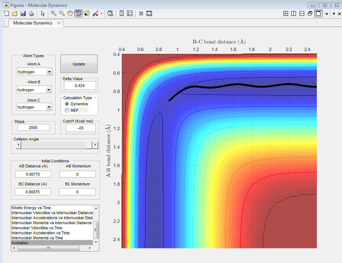Click the Steps input field

33,128
